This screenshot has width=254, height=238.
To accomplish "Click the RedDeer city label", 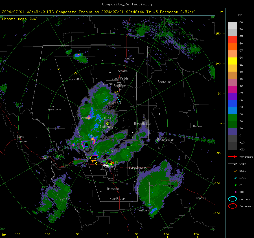I will (120, 86).
